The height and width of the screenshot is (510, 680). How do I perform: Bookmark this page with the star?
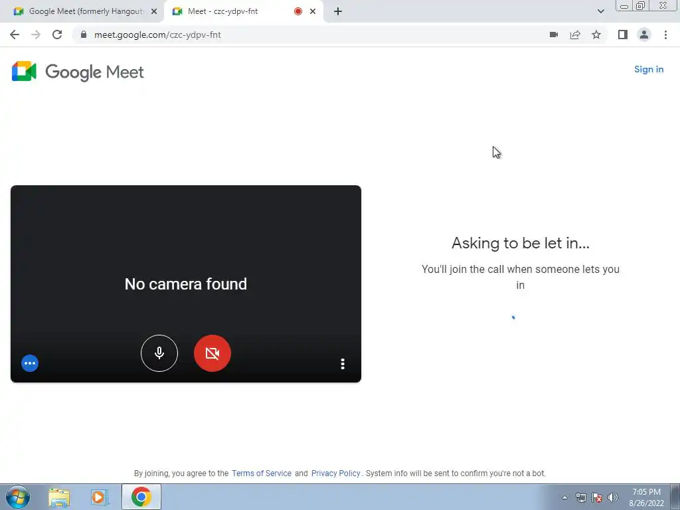(x=596, y=35)
